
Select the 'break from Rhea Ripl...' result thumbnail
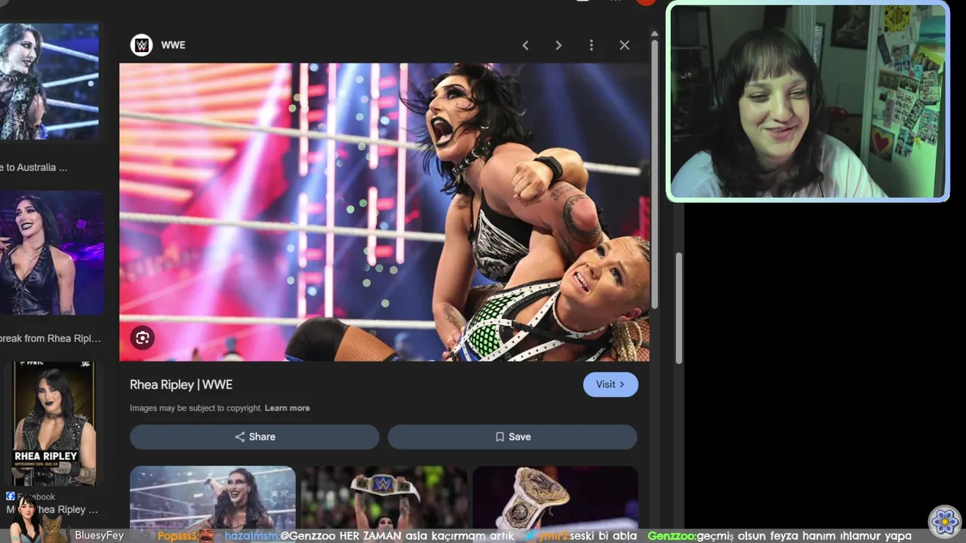[51, 253]
